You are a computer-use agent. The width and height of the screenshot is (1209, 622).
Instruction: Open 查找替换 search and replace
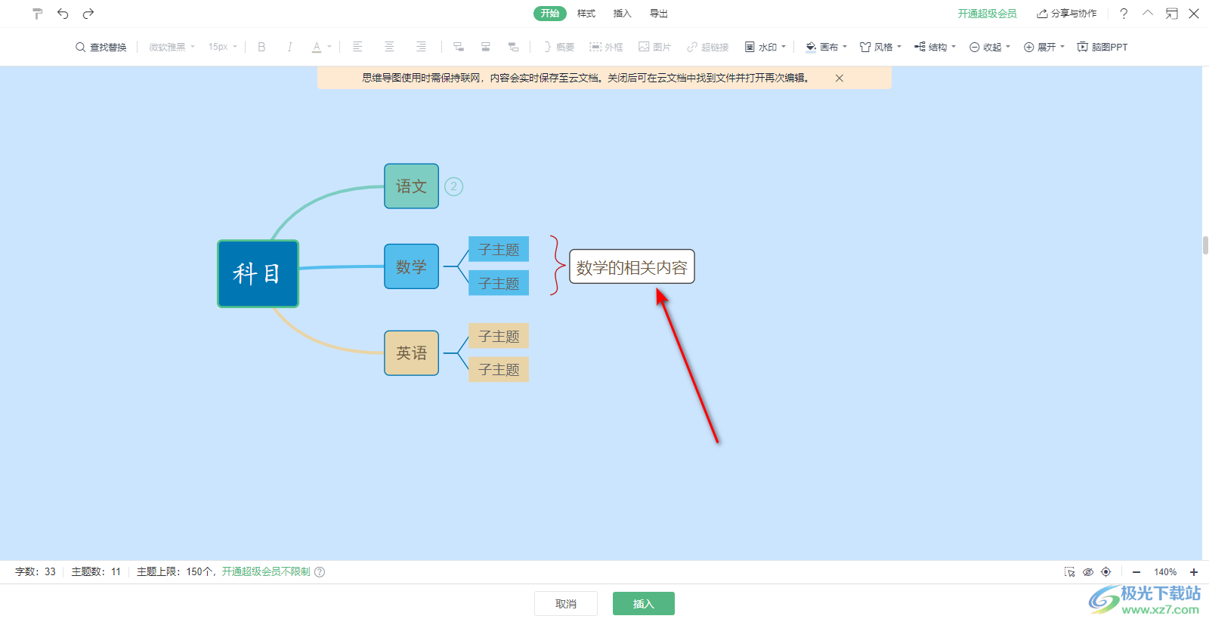tap(101, 47)
